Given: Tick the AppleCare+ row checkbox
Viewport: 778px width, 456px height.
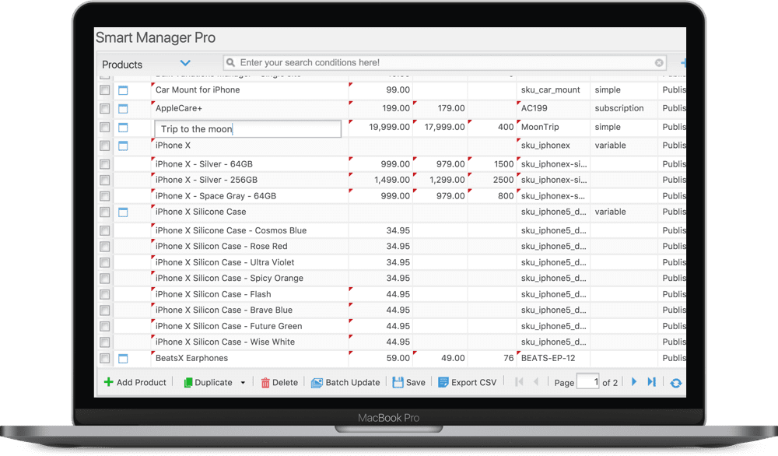Looking at the screenshot, I should [105, 108].
